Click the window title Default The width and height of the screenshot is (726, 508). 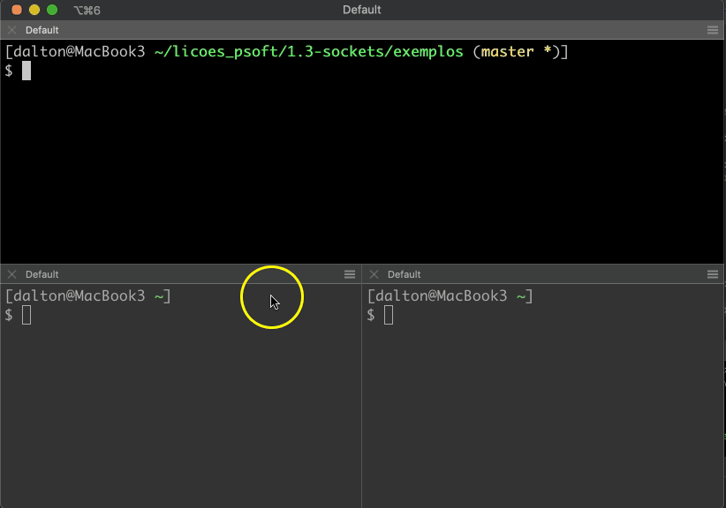click(362, 10)
